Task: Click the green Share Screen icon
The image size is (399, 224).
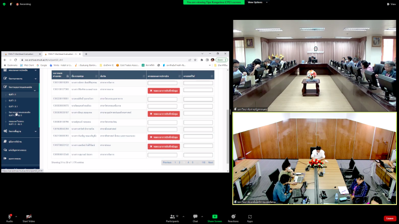Action: coord(214,217)
